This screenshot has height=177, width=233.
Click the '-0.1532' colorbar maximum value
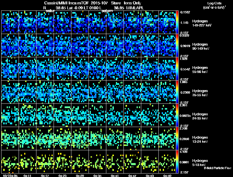(x=185, y=12)
